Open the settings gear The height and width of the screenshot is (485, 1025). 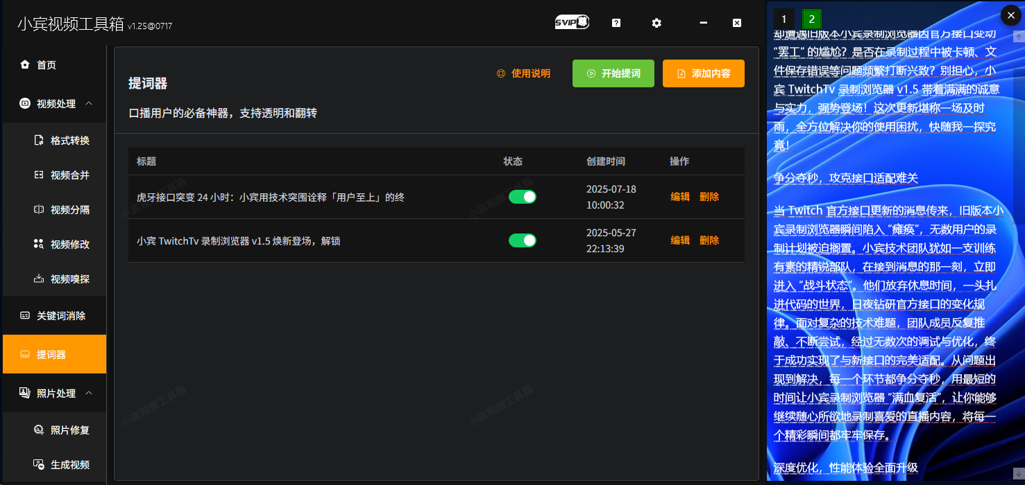click(x=656, y=23)
